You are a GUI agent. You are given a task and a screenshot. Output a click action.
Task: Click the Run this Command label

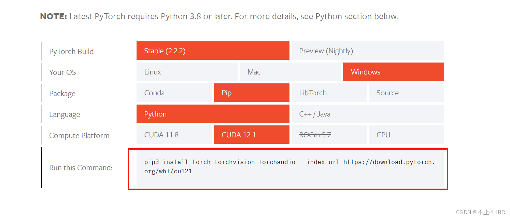[81, 167]
